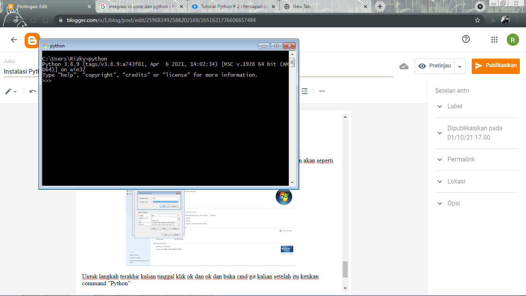This screenshot has width=526, height=296.
Task: Click the undo arrow in editor toolbar
Action: [33, 91]
